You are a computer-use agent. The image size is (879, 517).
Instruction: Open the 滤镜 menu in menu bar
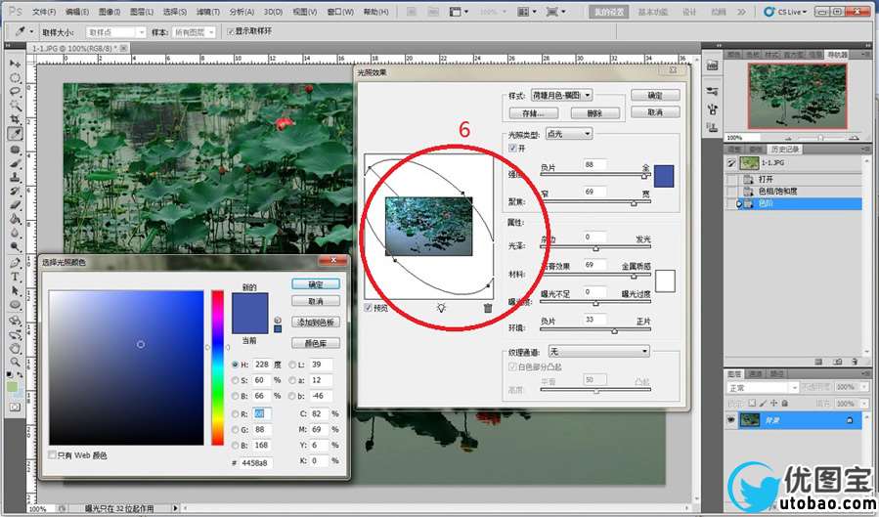pyautogui.click(x=207, y=12)
